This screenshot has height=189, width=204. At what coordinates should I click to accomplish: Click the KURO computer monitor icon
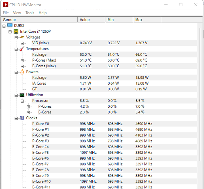(x=10, y=26)
